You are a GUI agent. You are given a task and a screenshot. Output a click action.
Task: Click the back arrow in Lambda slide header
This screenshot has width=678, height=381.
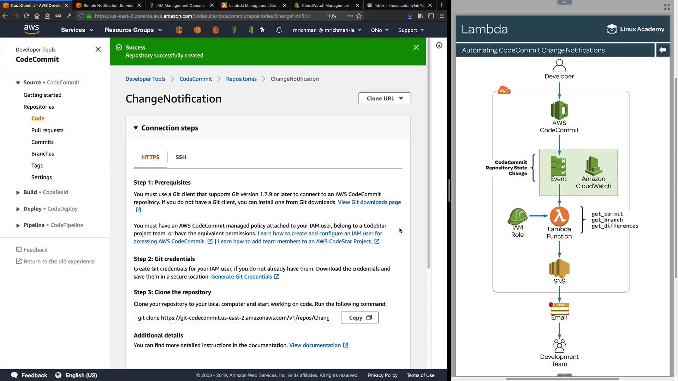[x=662, y=50]
